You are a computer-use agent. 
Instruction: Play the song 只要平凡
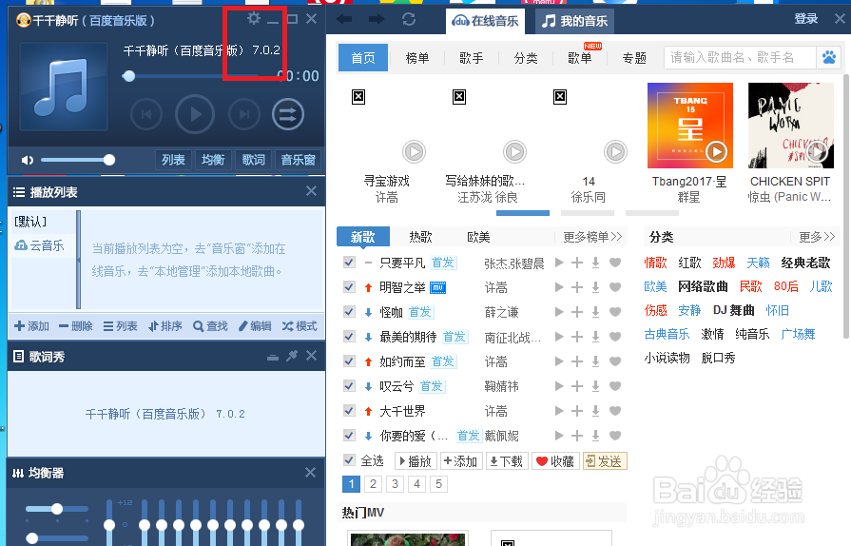[x=559, y=263]
